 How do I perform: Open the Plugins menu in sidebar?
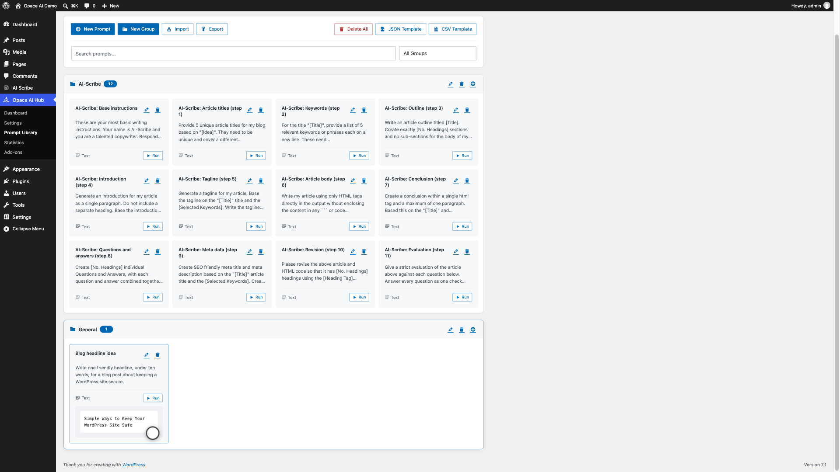coord(28,181)
